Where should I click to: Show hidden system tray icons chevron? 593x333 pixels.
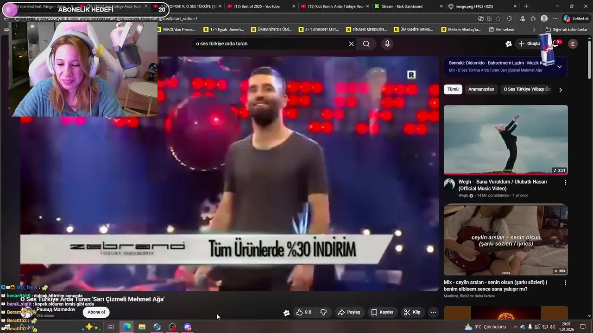[x=516, y=327]
